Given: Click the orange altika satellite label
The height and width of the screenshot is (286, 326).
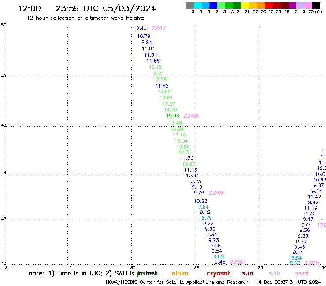Looking at the screenshot, I should coord(180,273).
